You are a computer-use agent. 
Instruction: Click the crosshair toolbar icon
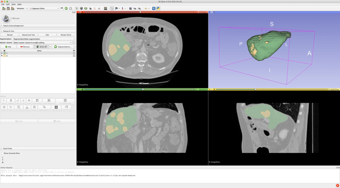coord(146,8)
